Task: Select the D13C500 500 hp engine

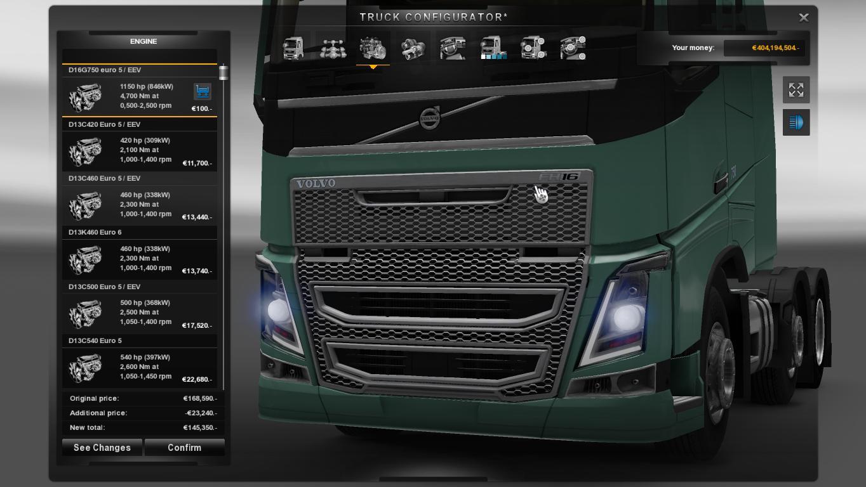Action: click(140, 313)
